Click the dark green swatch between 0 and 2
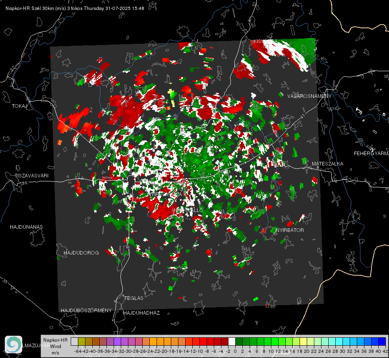 click(239, 341)
